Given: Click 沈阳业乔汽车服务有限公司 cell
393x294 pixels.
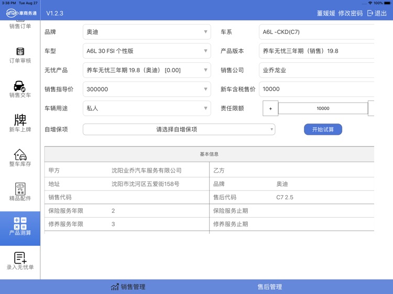Looking at the screenshot, I should (x=146, y=171).
